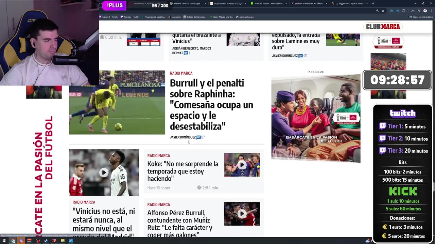Image resolution: width=435 pixels, height=244 pixels.
Task: Open File Explorer from the taskbar
Action: point(63,241)
